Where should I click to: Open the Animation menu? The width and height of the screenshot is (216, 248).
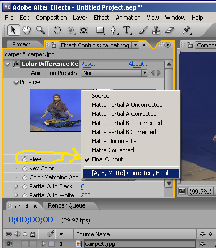[x=128, y=18]
